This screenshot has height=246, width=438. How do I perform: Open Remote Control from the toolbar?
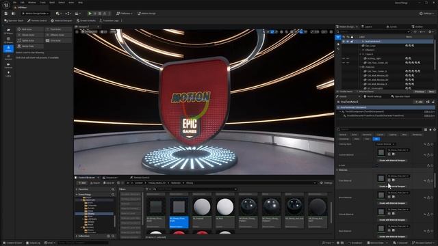click(37, 20)
